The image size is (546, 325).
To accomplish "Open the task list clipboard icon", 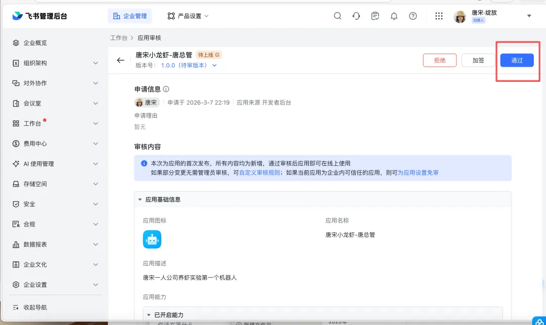I will (x=375, y=16).
